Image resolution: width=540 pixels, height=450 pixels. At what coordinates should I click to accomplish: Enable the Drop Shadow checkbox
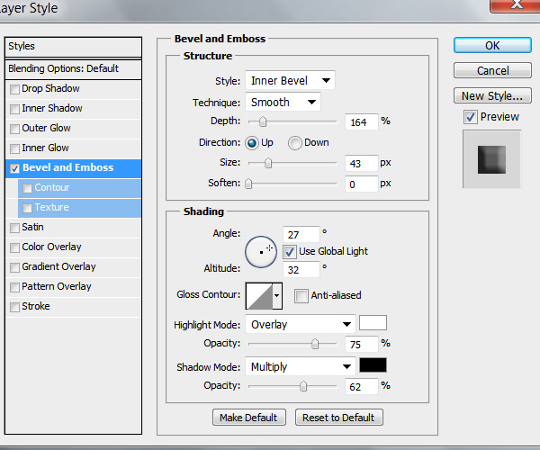[14, 89]
